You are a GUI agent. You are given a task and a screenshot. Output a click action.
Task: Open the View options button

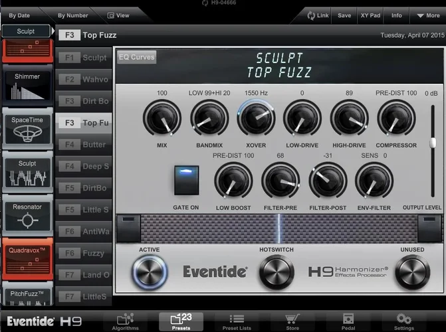point(118,16)
